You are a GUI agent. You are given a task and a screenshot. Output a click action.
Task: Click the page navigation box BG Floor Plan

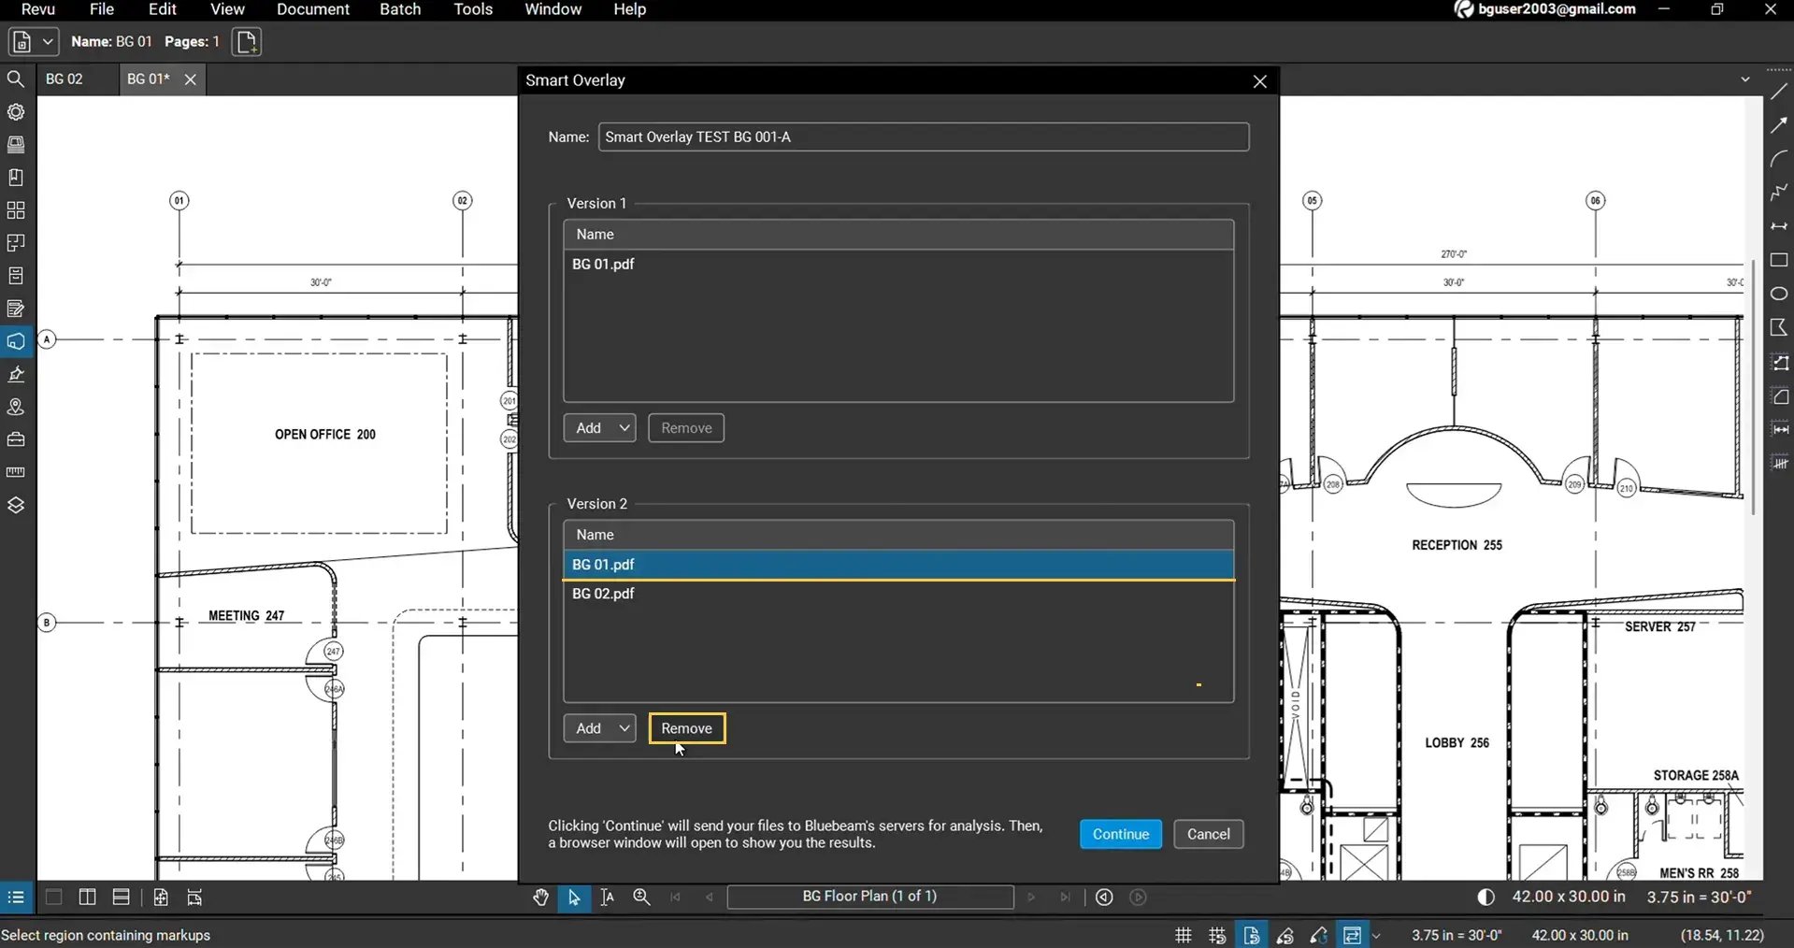point(870,897)
